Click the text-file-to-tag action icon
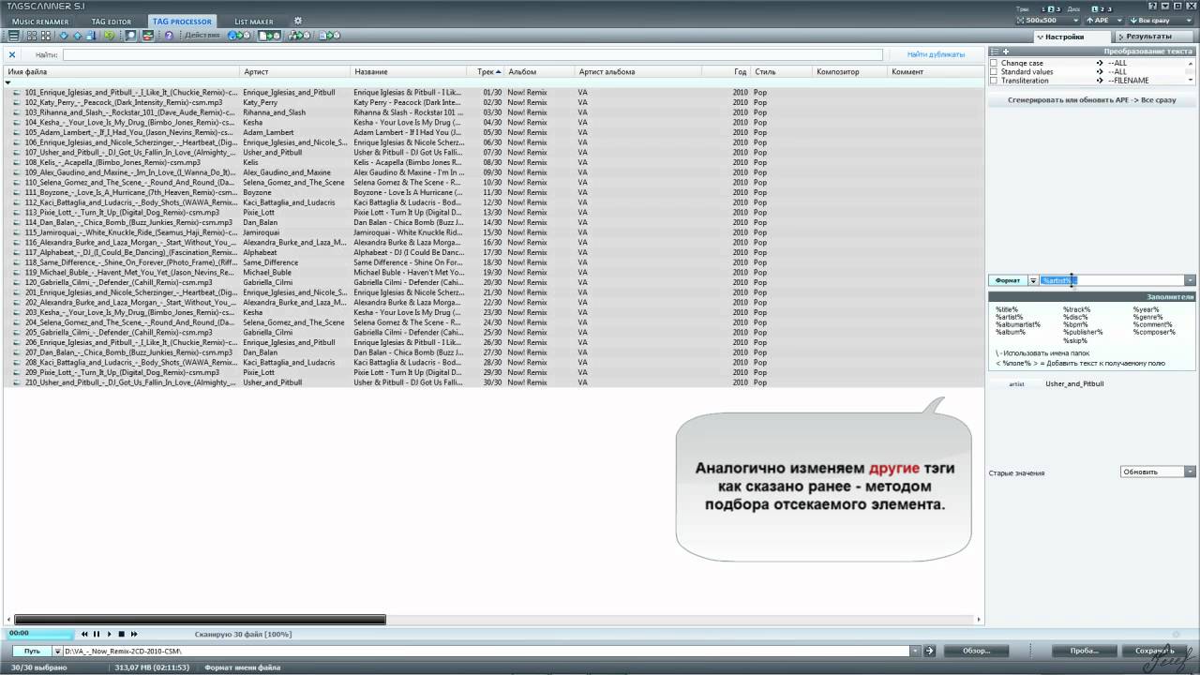The image size is (1200, 675). tap(330, 36)
